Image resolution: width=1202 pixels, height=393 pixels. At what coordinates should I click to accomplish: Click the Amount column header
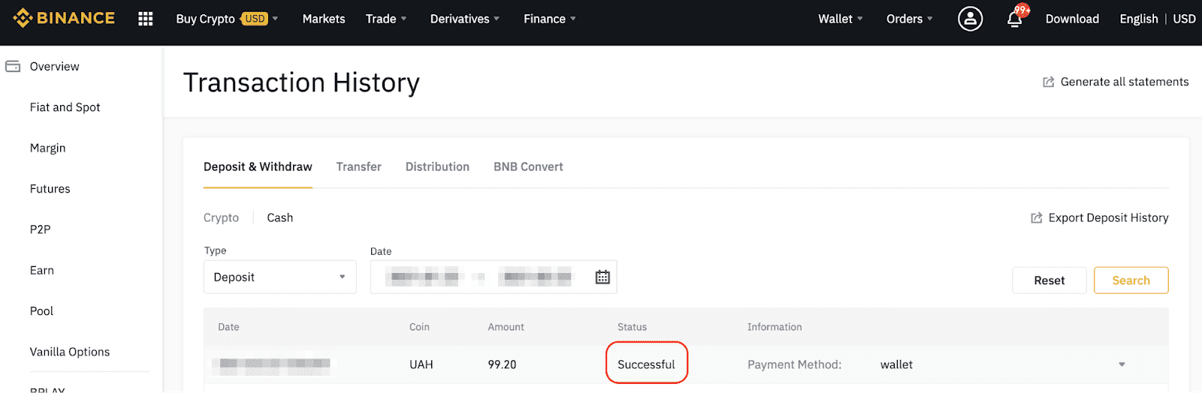click(x=506, y=327)
